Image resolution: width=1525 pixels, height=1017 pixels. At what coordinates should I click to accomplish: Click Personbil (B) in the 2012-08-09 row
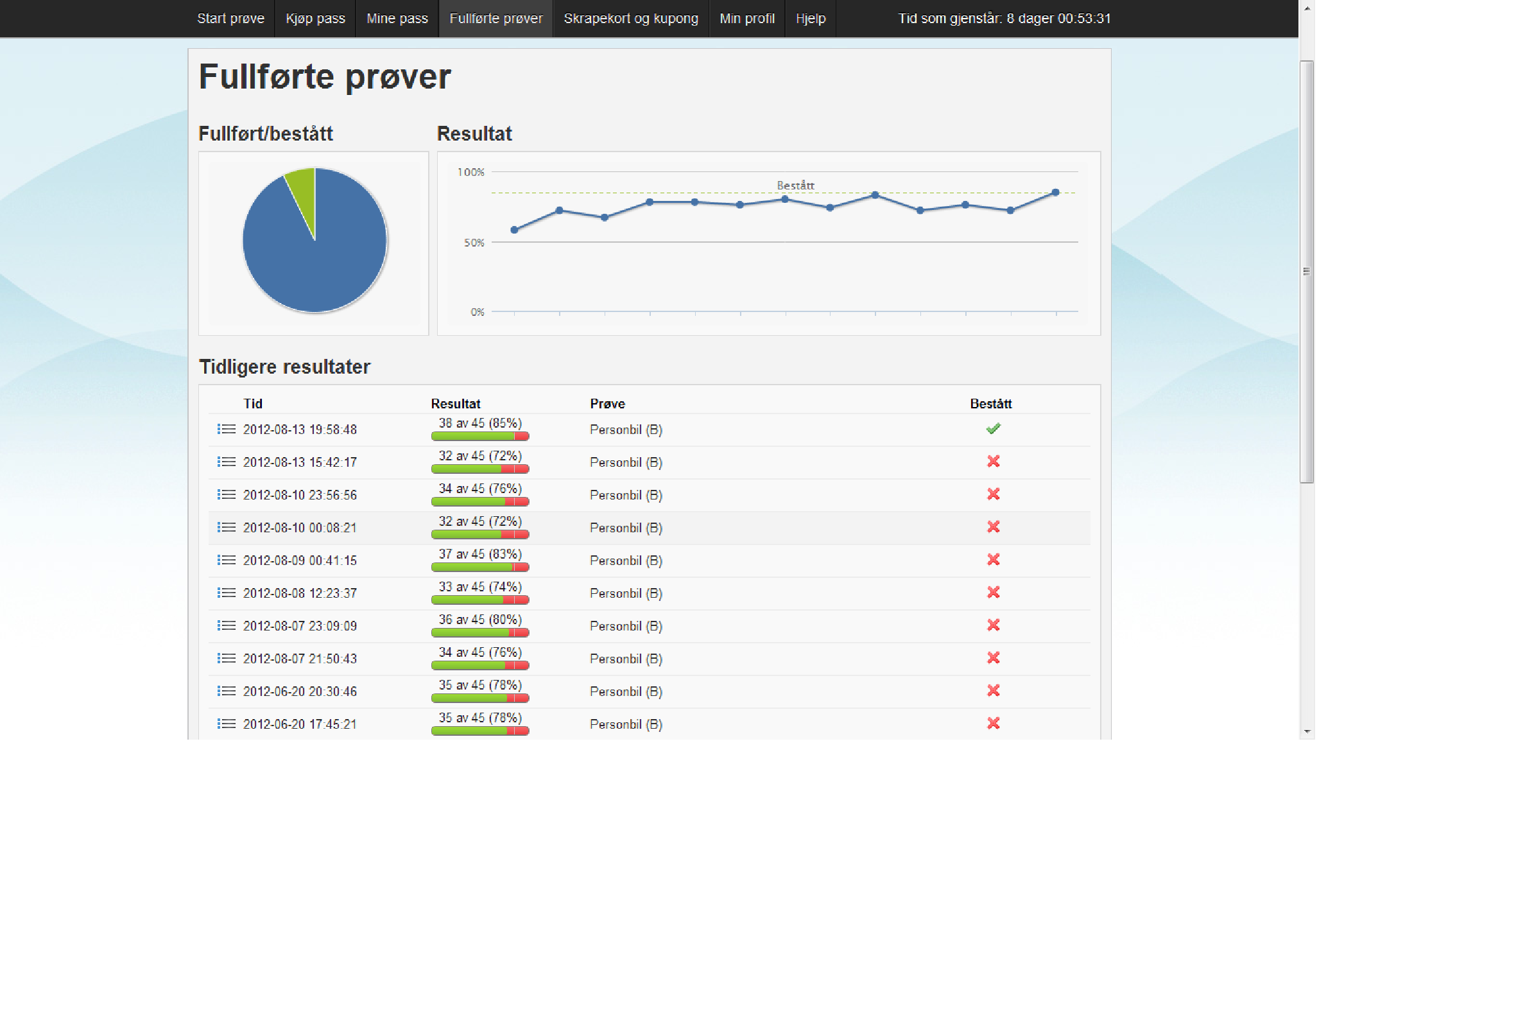[x=626, y=561]
